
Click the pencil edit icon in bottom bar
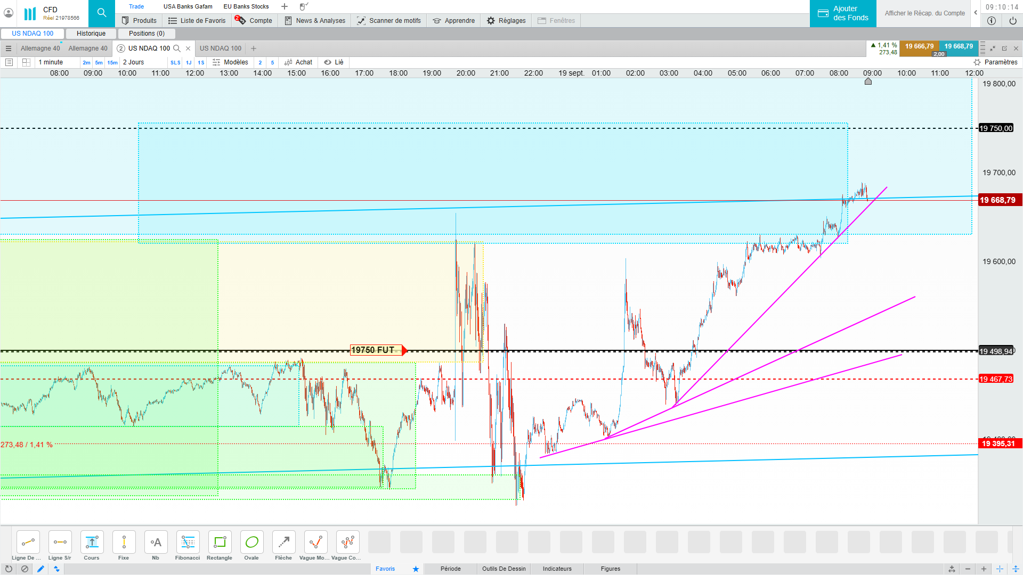[40, 569]
